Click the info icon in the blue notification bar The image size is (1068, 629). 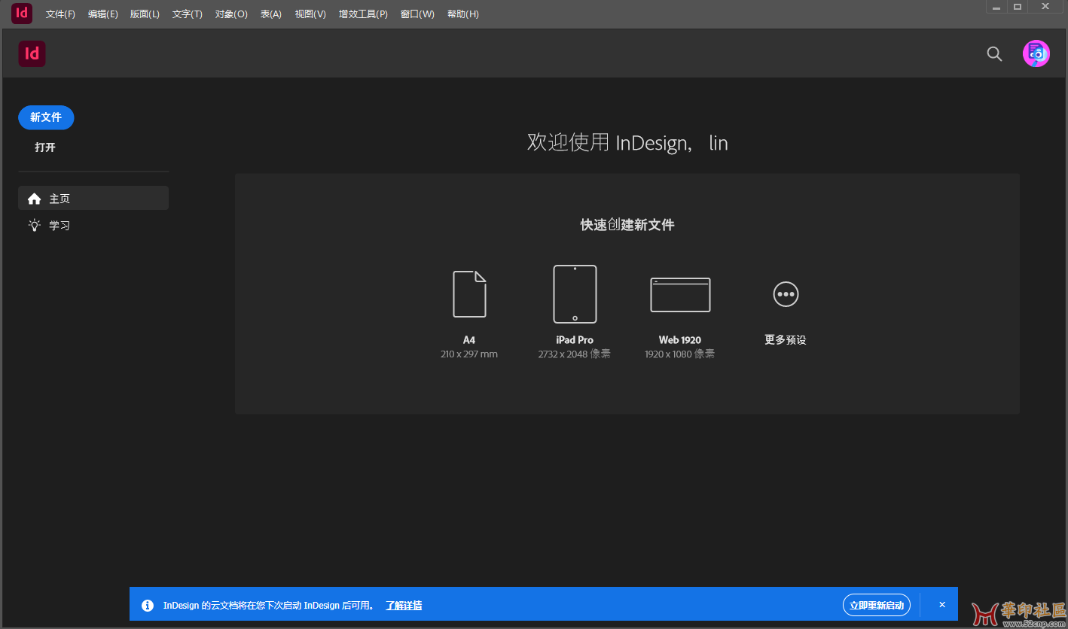(148, 606)
